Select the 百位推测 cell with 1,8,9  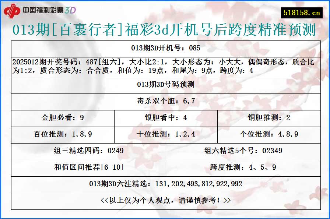(63, 134)
